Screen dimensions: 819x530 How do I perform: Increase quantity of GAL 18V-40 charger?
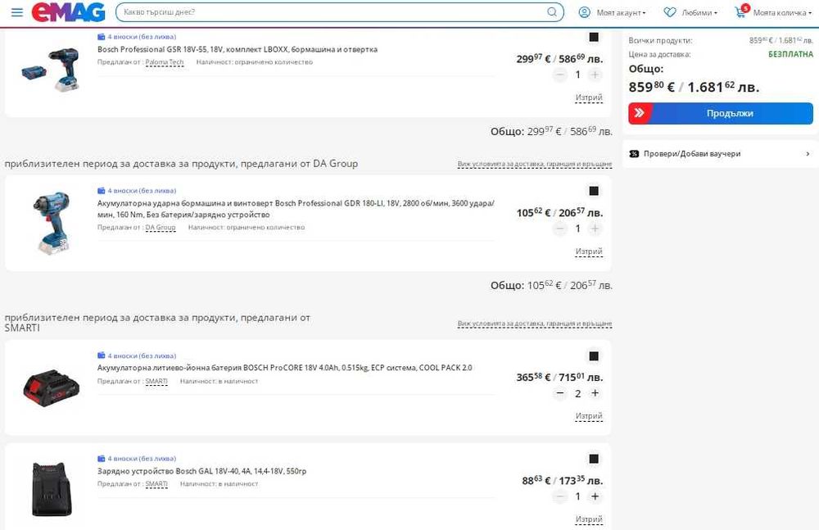click(x=595, y=496)
